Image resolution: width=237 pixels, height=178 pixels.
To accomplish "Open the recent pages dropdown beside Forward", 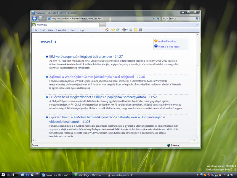I will click(x=44, y=19).
